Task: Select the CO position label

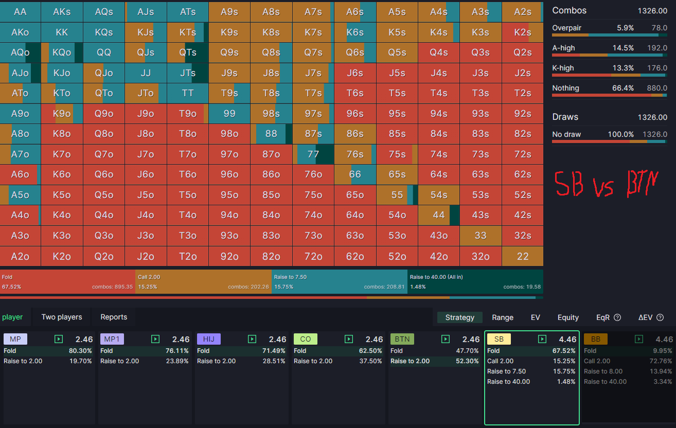Action: click(x=306, y=339)
